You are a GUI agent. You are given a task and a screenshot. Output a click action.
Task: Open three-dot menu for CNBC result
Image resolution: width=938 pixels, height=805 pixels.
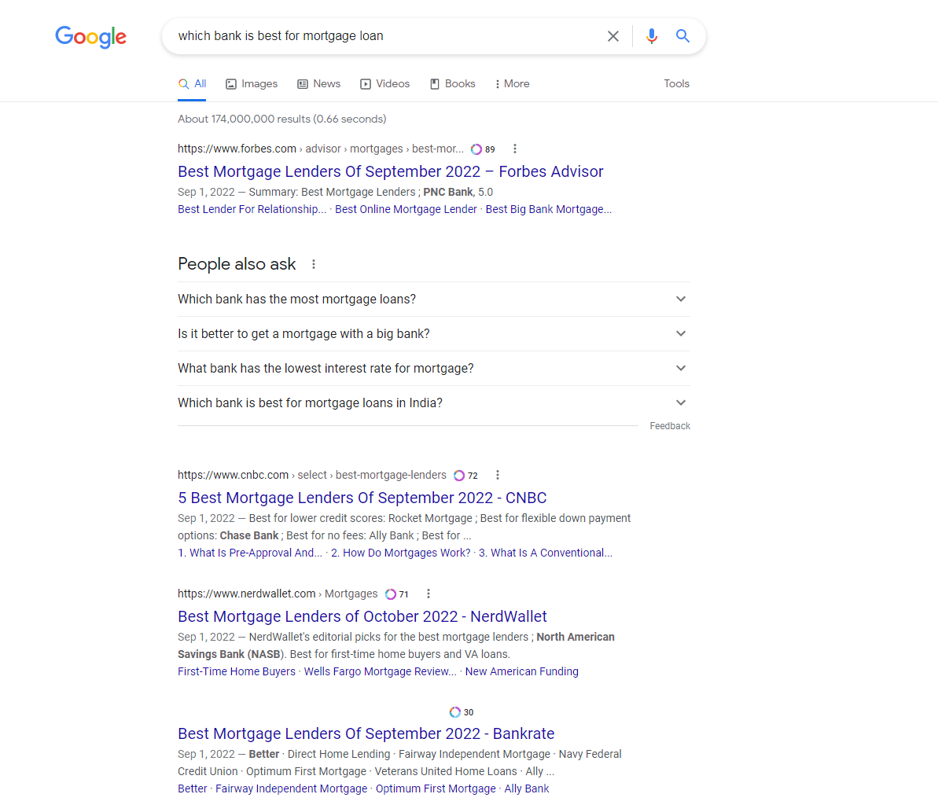(498, 475)
